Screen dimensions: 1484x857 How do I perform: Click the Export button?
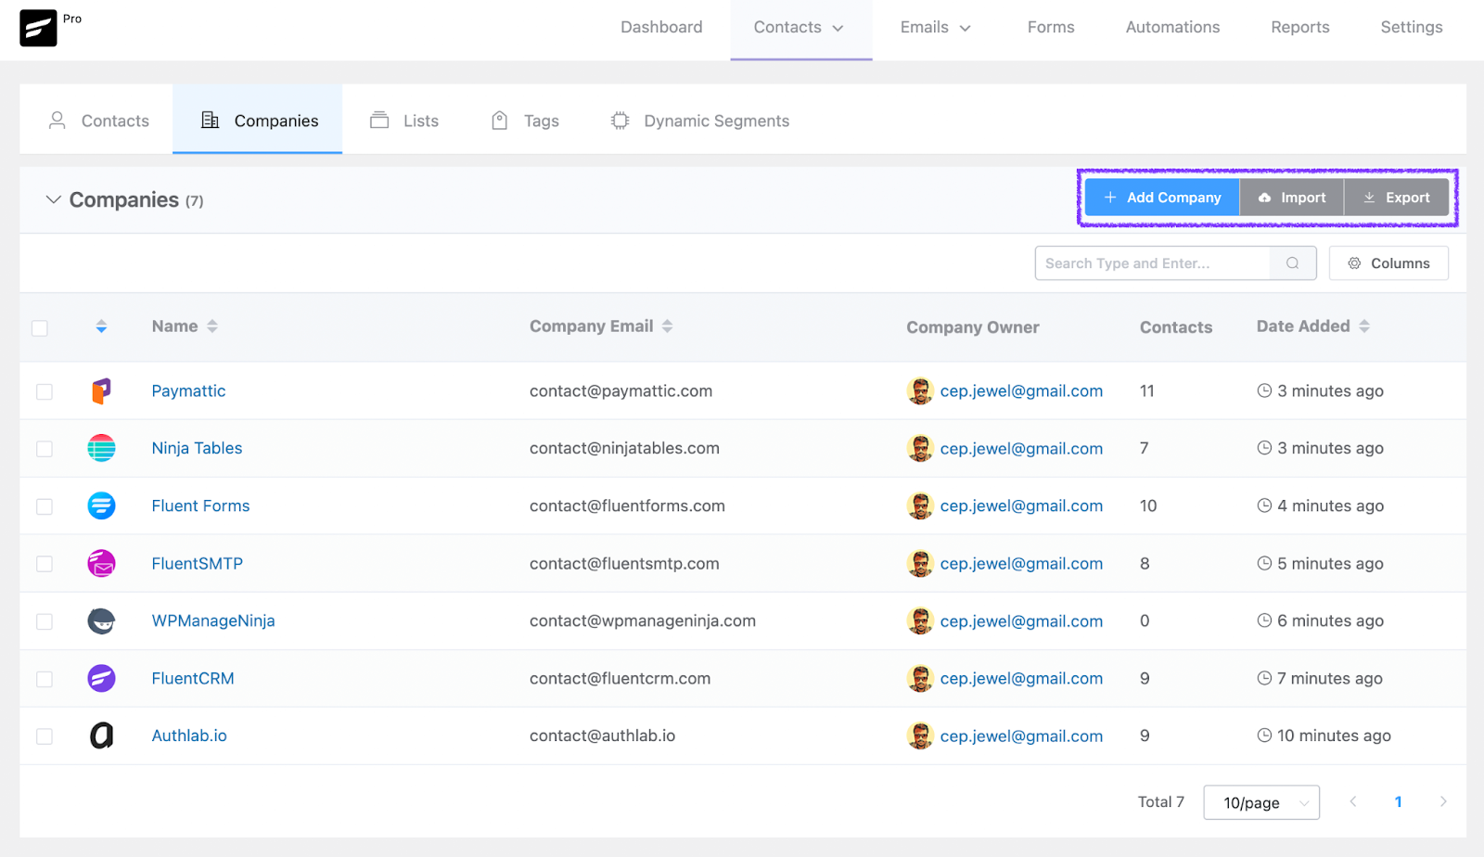click(x=1397, y=198)
